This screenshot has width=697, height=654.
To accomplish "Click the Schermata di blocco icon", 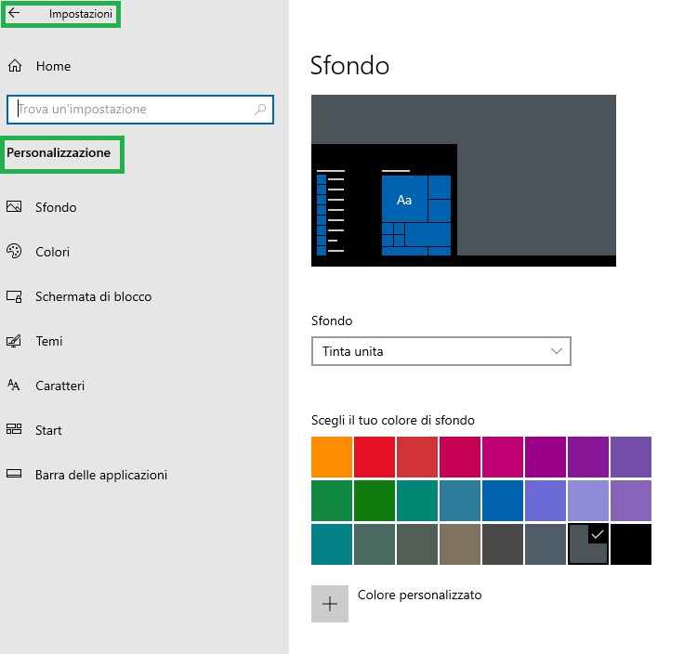I will 14,296.
